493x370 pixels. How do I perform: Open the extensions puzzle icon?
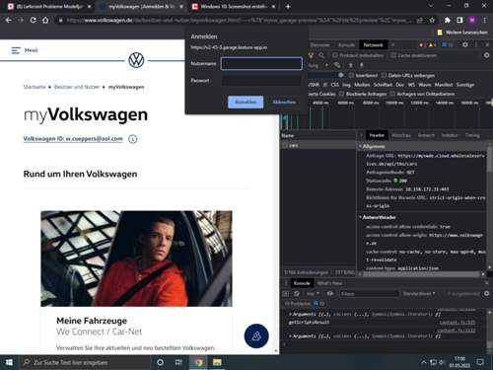[448, 20]
